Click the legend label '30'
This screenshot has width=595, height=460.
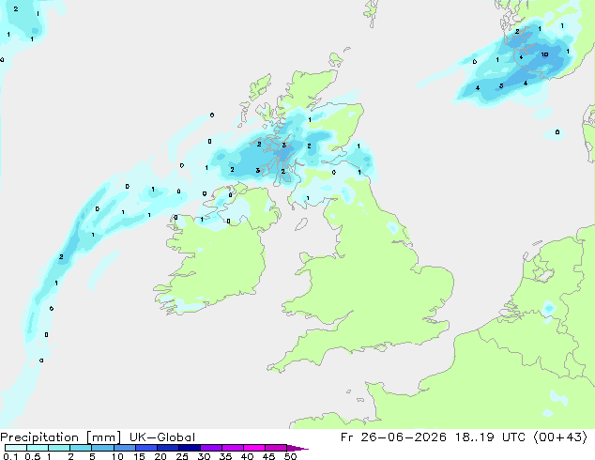(x=204, y=456)
